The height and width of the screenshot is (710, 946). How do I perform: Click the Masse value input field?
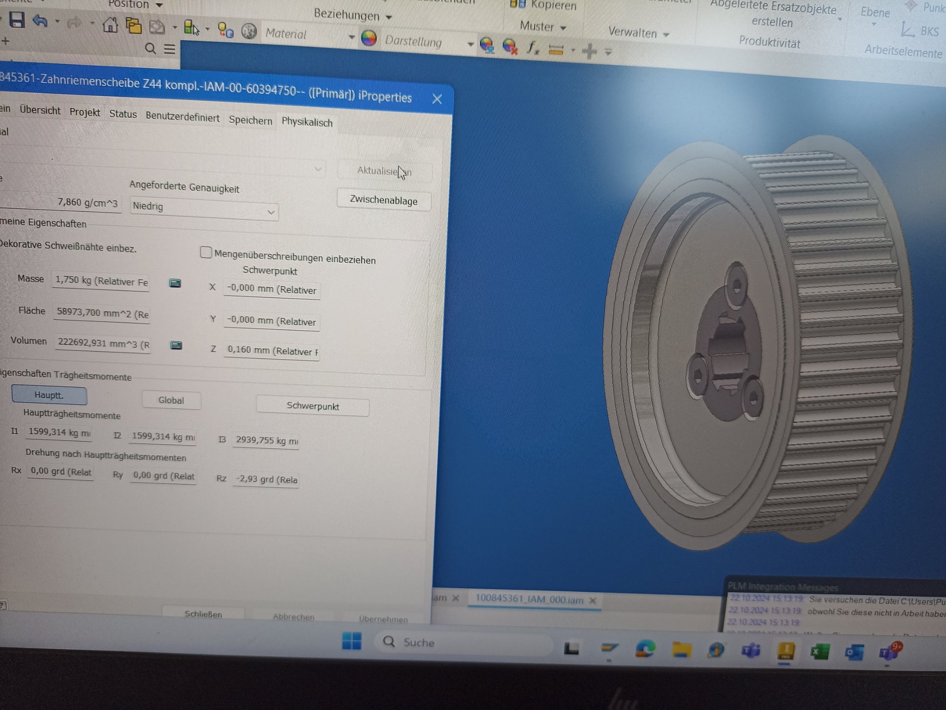tap(101, 281)
